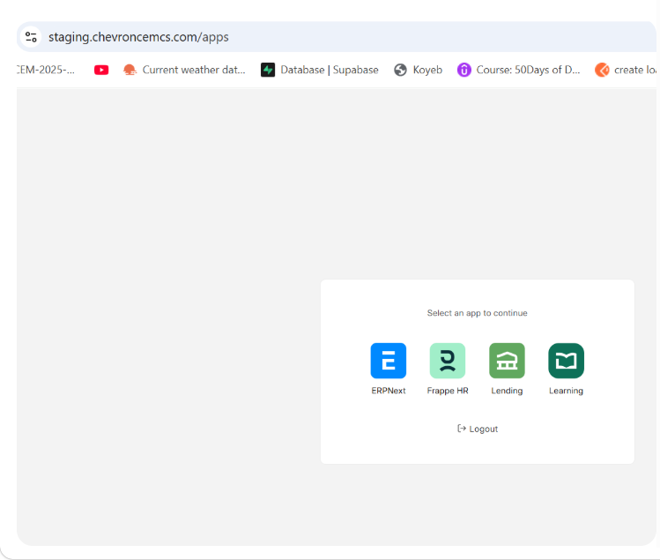
Task: Click the purple Course bookmark favicon
Action: pos(463,70)
